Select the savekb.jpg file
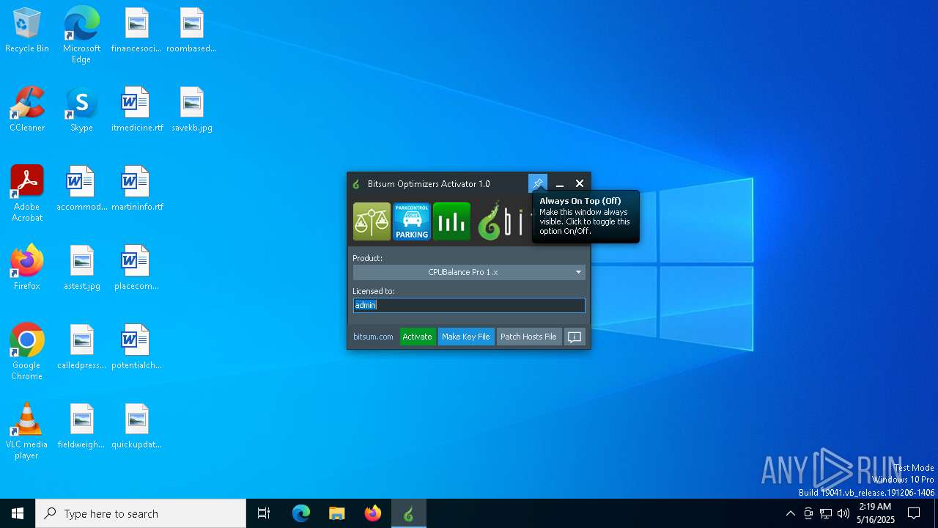This screenshot has height=528, width=938. point(191,109)
